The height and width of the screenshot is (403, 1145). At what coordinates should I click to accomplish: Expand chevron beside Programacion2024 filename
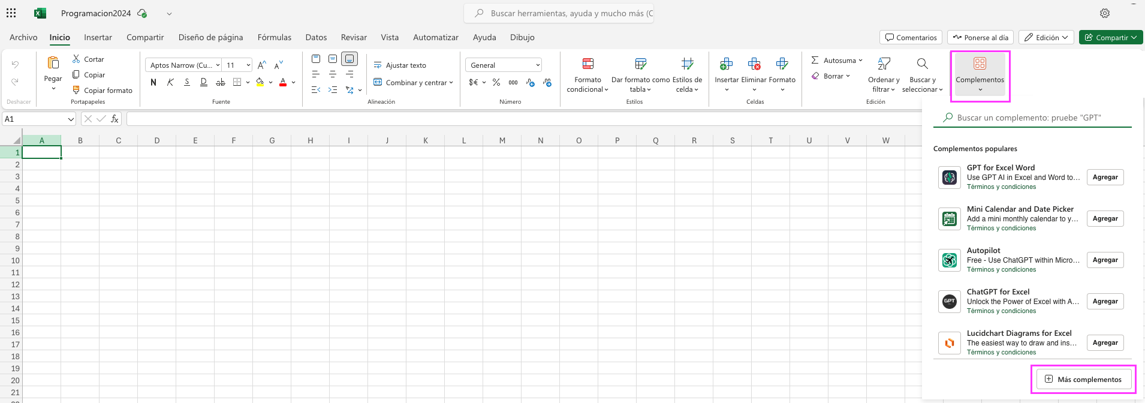pyautogui.click(x=169, y=13)
